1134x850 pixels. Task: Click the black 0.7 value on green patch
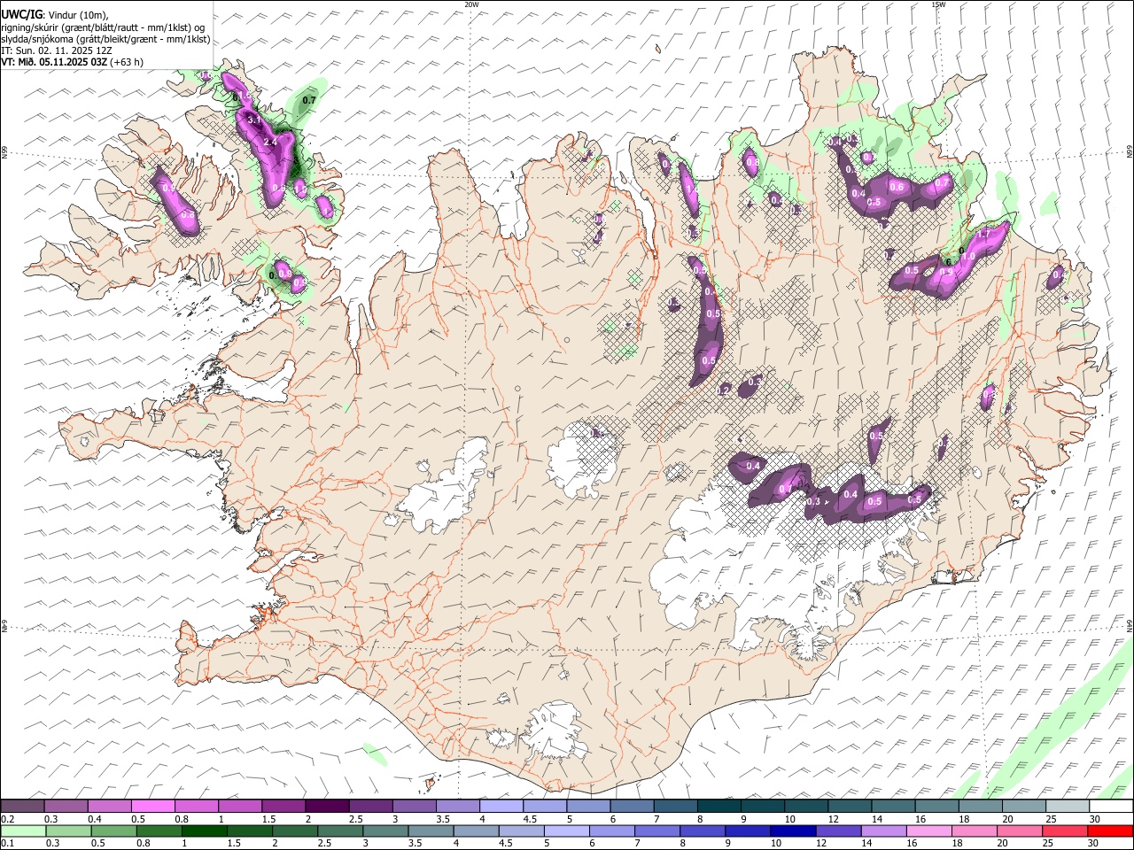[309, 100]
